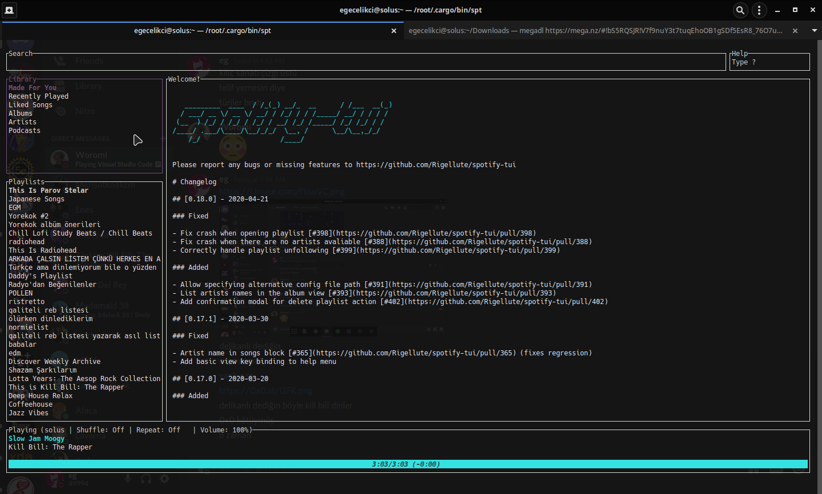
Task: Open Liked Songs in Library
Action: [30, 105]
